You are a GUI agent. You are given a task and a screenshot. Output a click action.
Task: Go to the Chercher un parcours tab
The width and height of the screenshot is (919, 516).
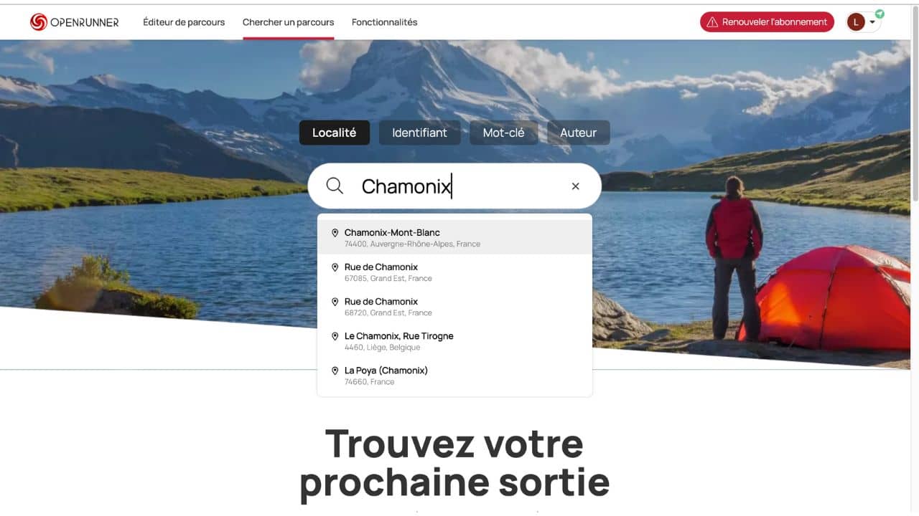[x=288, y=22]
